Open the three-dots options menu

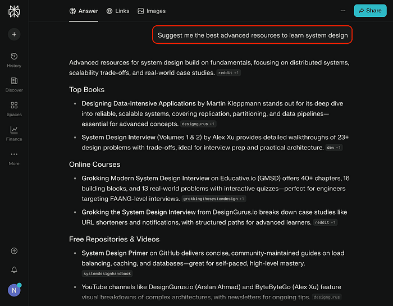click(343, 11)
